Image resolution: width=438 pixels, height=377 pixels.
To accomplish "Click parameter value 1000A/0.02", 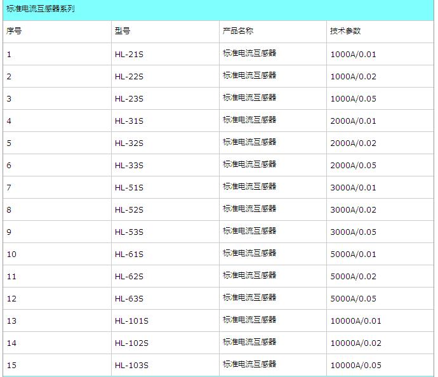I will pos(354,77).
